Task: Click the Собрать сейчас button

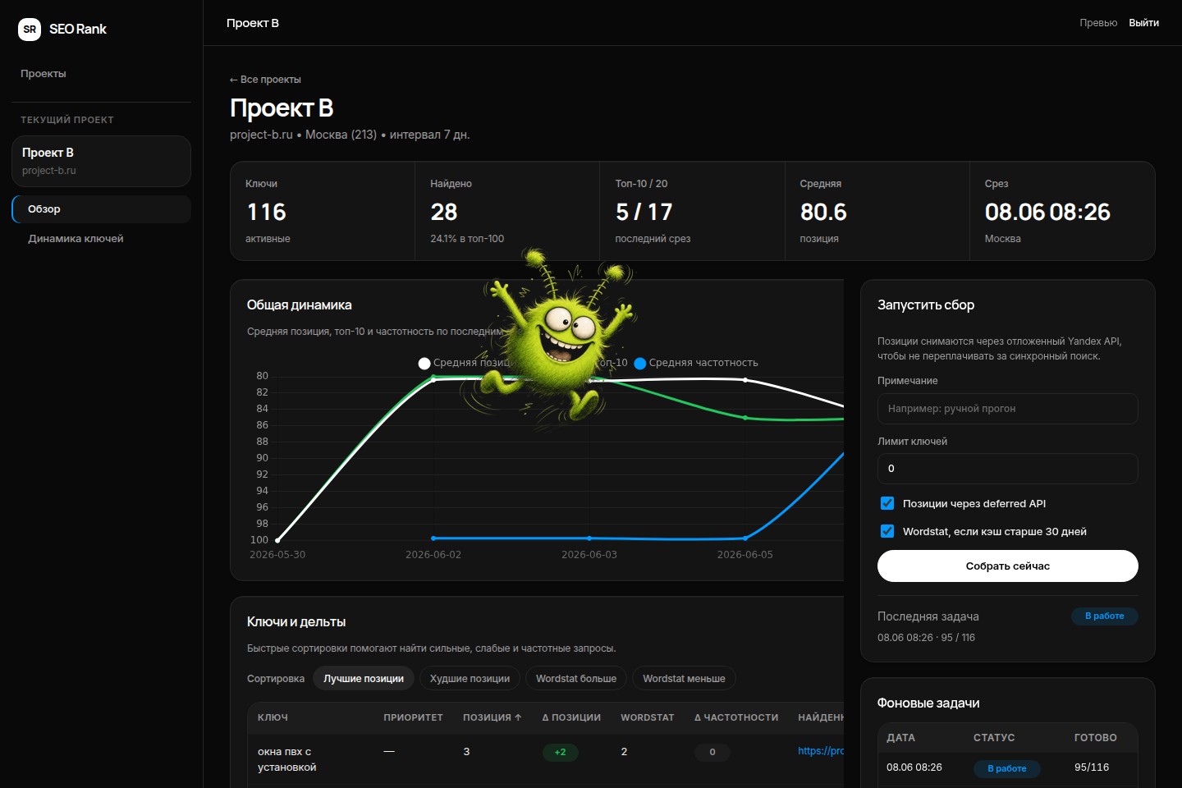Action: click(x=1007, y=566)
